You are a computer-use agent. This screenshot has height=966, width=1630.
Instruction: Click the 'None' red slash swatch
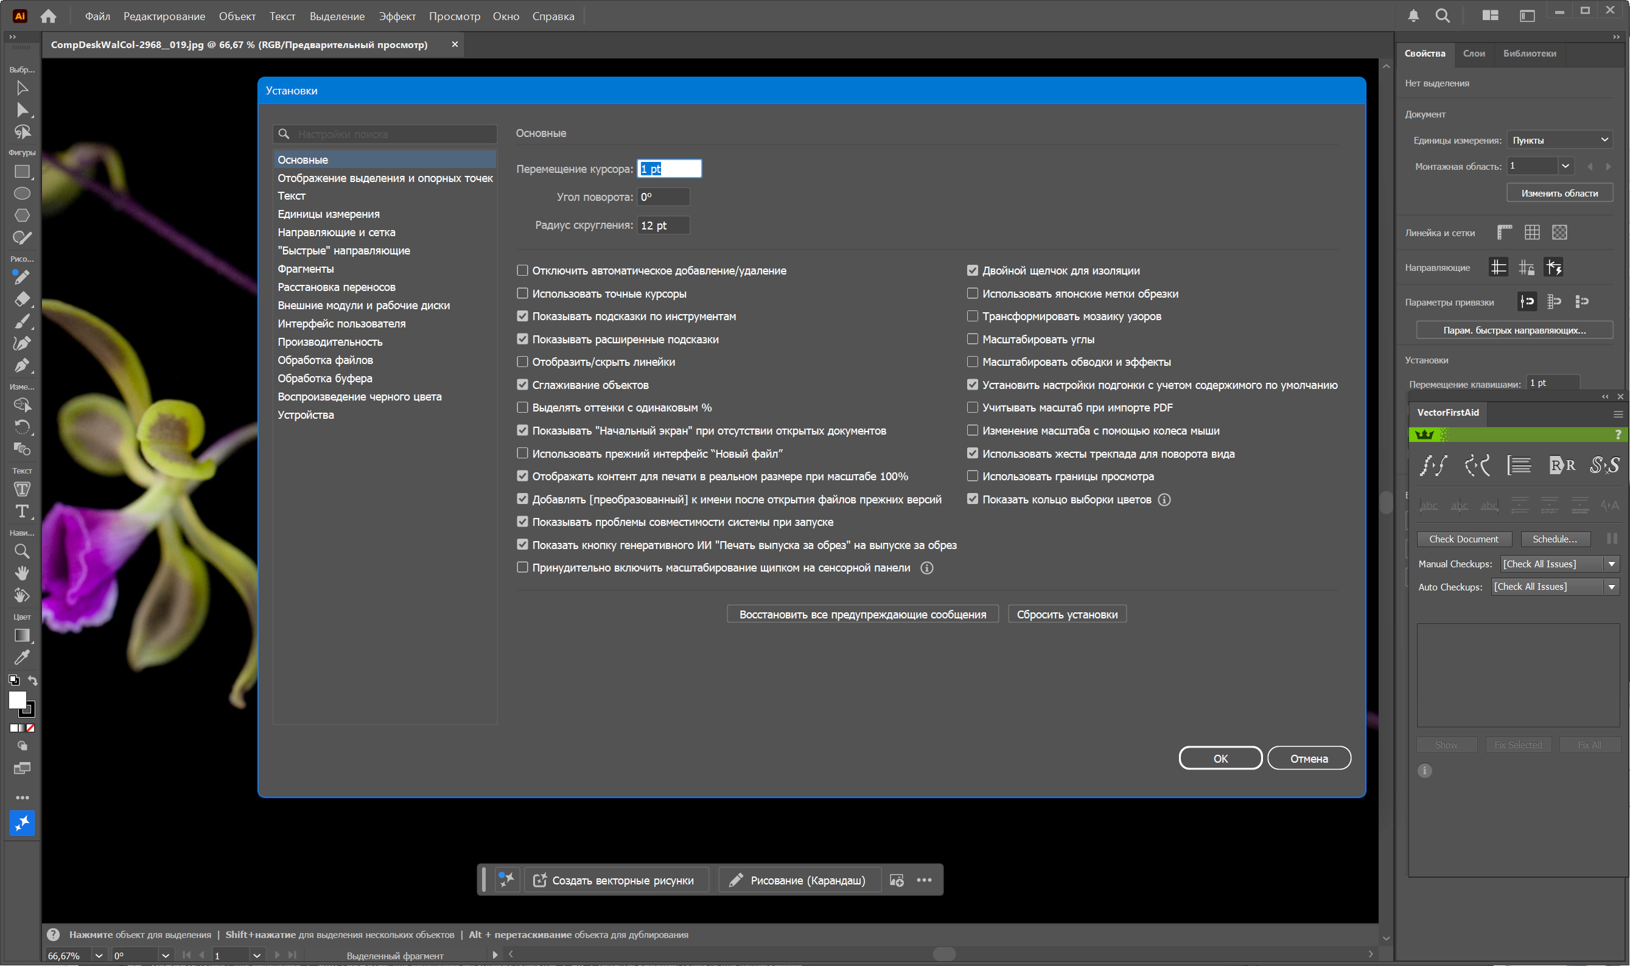(30, 729)
